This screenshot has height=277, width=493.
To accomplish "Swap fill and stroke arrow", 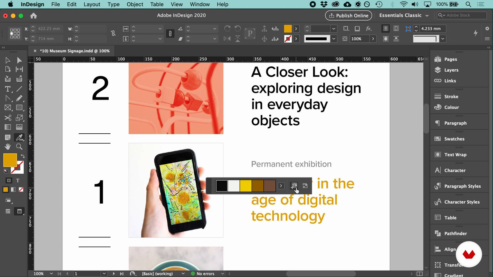I will pos(23,156).
